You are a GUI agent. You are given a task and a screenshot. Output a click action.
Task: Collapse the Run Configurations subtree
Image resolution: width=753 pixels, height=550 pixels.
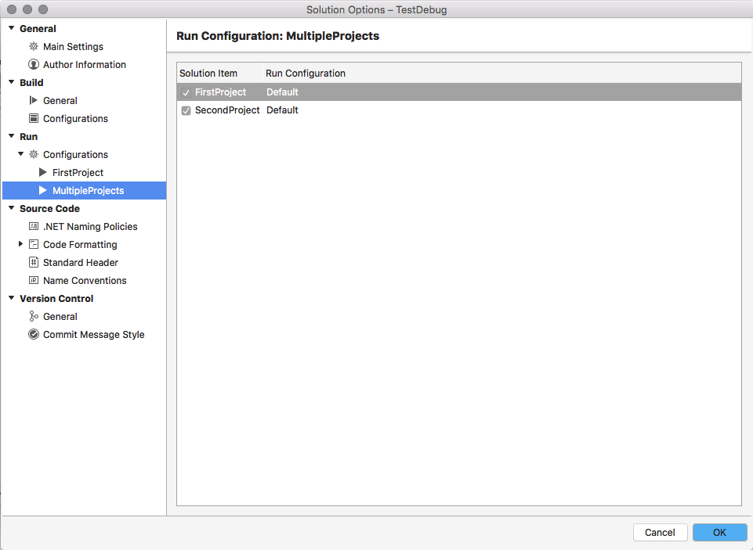pyautogui.click(x=20, y=154)
